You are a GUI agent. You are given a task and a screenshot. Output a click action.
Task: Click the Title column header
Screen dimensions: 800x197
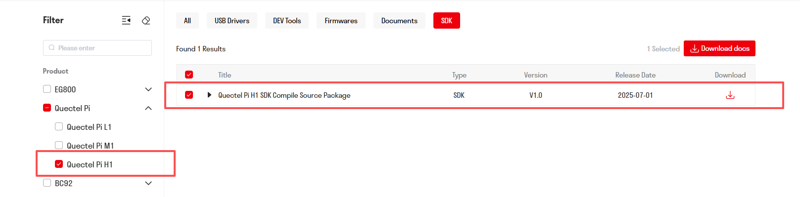pos(225,75)
